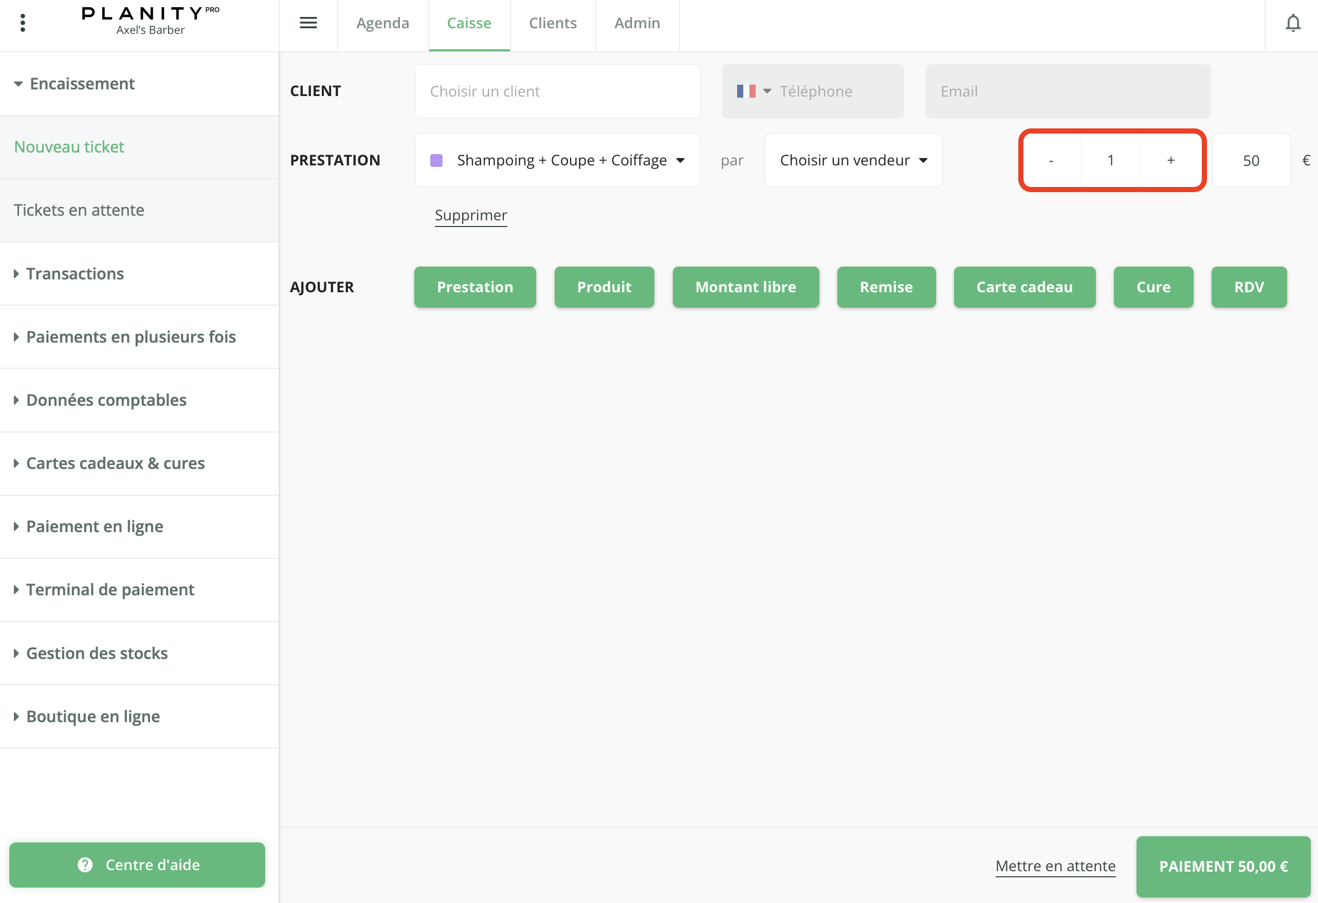Expand the Transactions section
Viewport: 1318px width, 903px height.
pyautogui.click(x=75, y=274)
